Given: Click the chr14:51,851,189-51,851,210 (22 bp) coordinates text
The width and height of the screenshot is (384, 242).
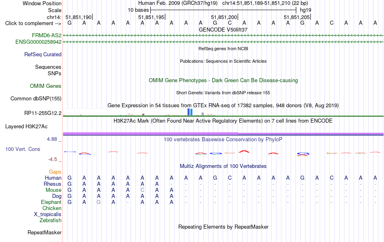Looking at the screenshot, I should [265, 3].
